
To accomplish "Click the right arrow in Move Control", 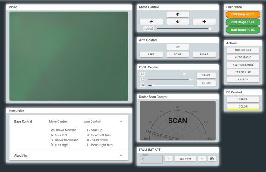I will click(204, 22).
